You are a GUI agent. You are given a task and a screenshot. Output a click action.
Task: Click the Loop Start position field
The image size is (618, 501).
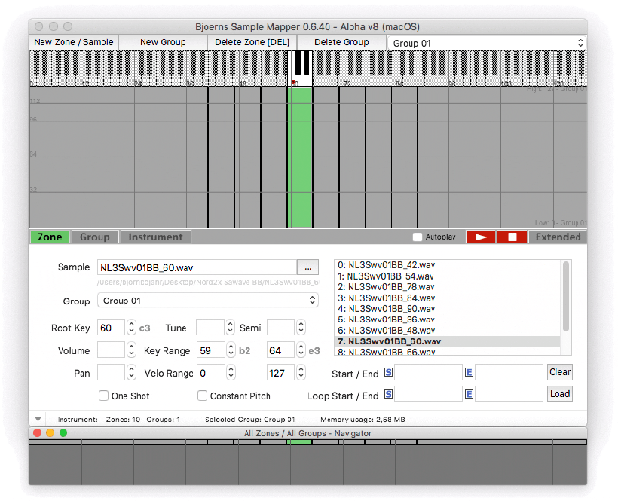tap(428, 394)
